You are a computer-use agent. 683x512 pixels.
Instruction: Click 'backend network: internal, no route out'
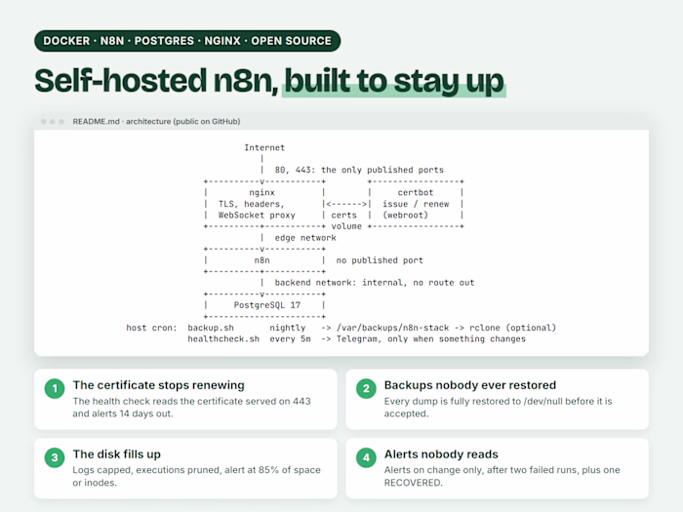(x=374, y=283)
